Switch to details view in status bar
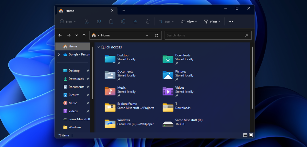This screenshot has height=147, width=307. tap(245, 135)
